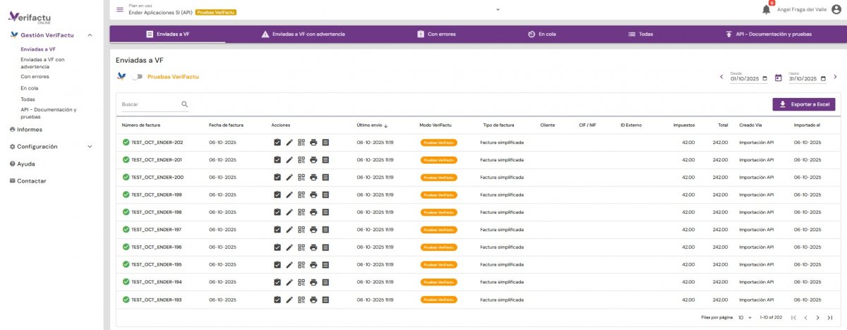Click the clipboard check icon for TEST_OCT_ENDER-198
The height and width of the screenshot is (330, 847).
click(x=277, y=212)
